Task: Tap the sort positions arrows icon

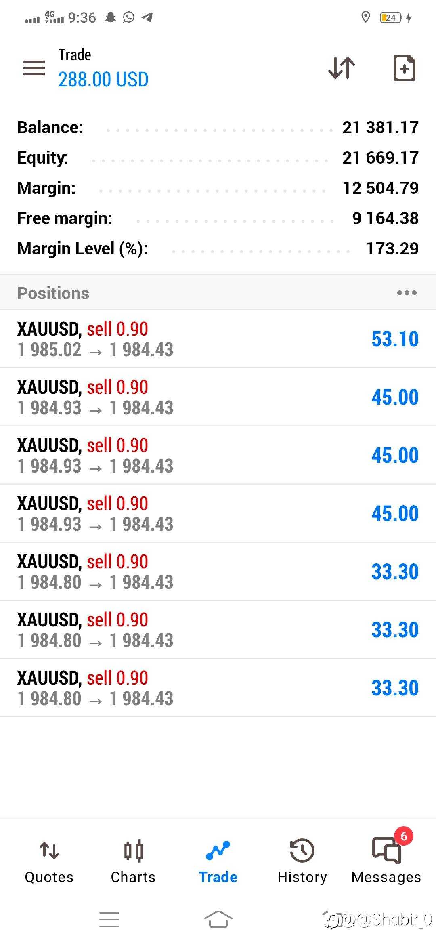Action: pyautogui.click(x=342, y=68)
